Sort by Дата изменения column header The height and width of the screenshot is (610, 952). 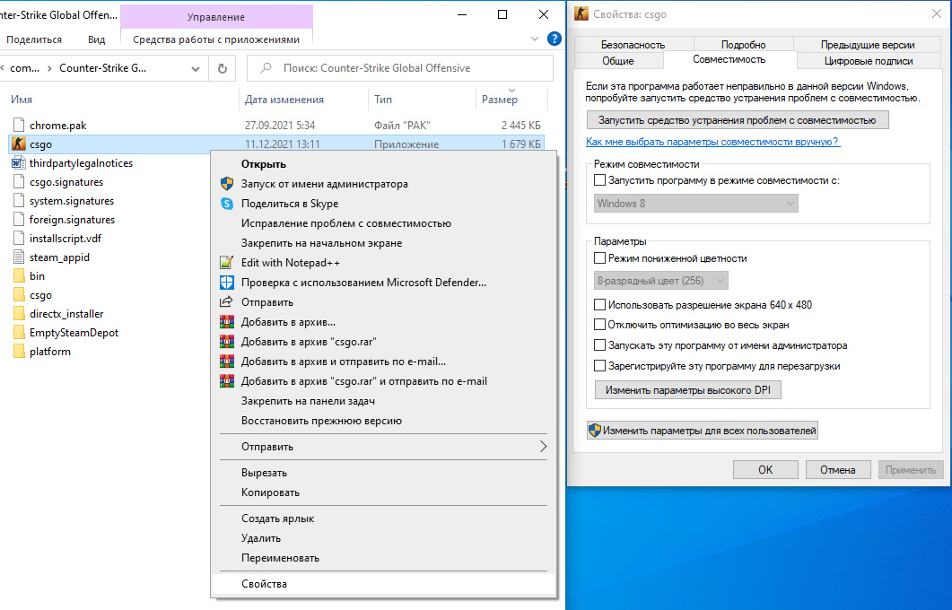pyautogui.click(x=303, y=100)
